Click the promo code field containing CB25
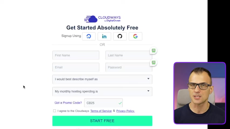 click(x=103, y=103)
